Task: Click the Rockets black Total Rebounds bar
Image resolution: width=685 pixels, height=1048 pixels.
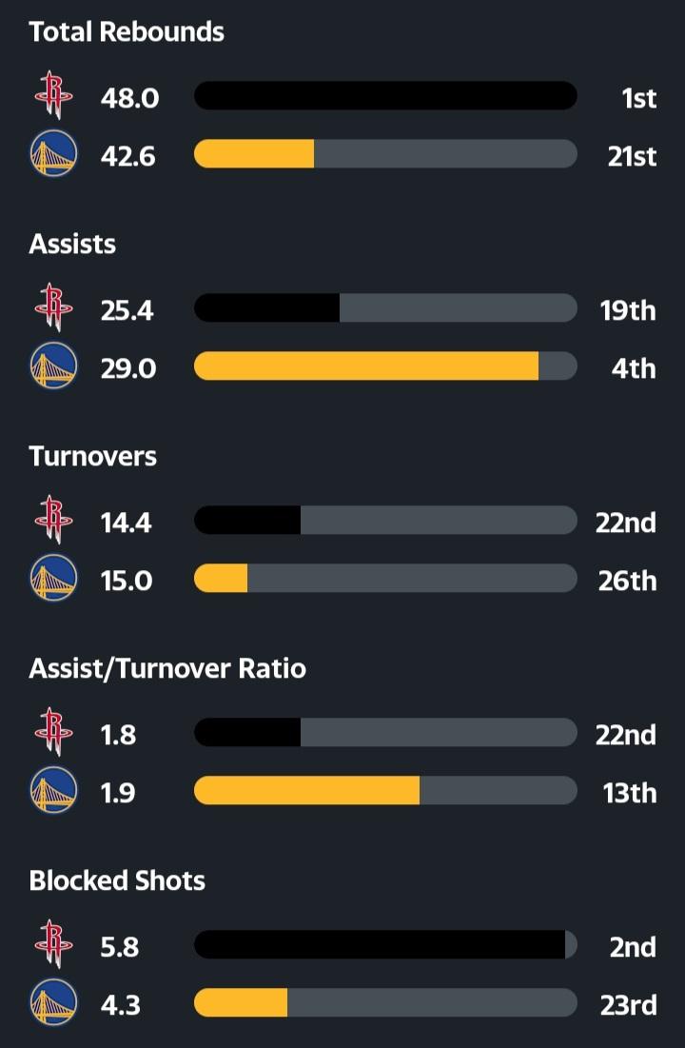Action: click(385, 96)
